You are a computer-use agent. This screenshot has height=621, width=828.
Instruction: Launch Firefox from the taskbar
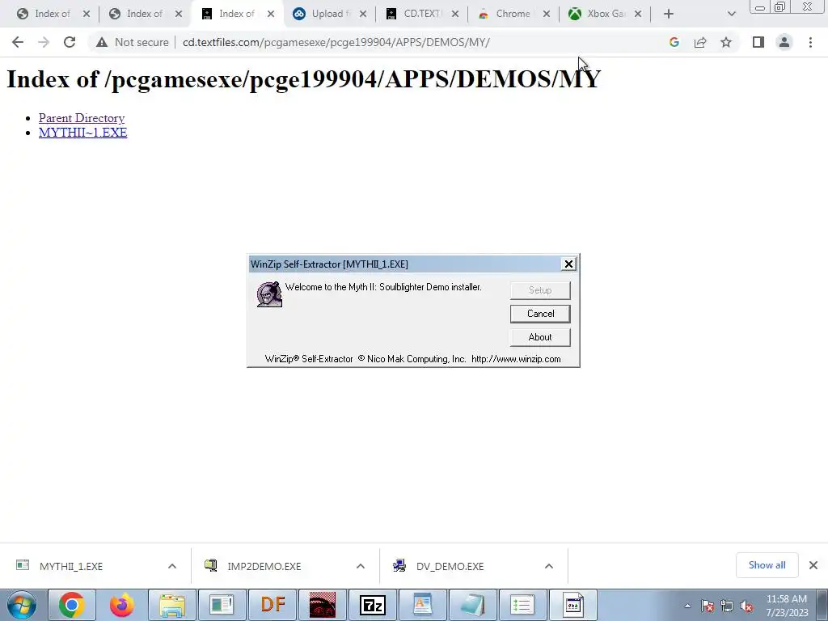tap(121, 605)
